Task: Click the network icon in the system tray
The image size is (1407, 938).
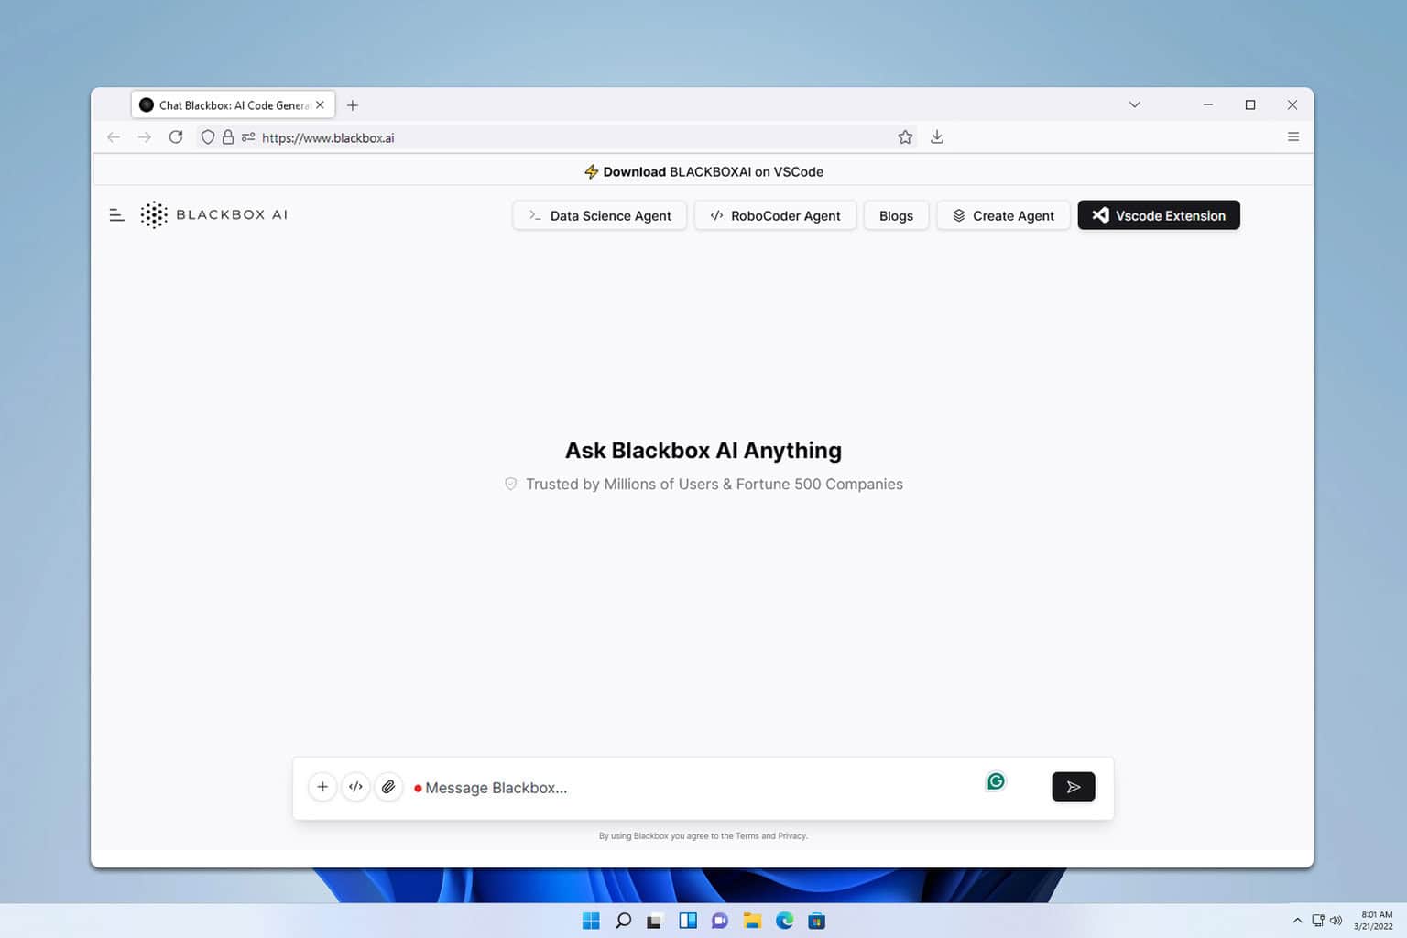Action: coord(1318,921)
